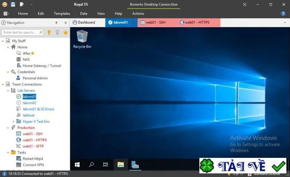Close the Navigation panel
The height and width of the screenshot is (177, 290).
tap(66, 23)
